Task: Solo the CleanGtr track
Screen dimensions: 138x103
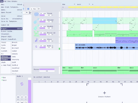Action: click(45, 20)
